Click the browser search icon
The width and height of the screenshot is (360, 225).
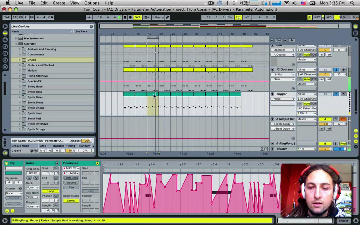(x=91, y=26)
